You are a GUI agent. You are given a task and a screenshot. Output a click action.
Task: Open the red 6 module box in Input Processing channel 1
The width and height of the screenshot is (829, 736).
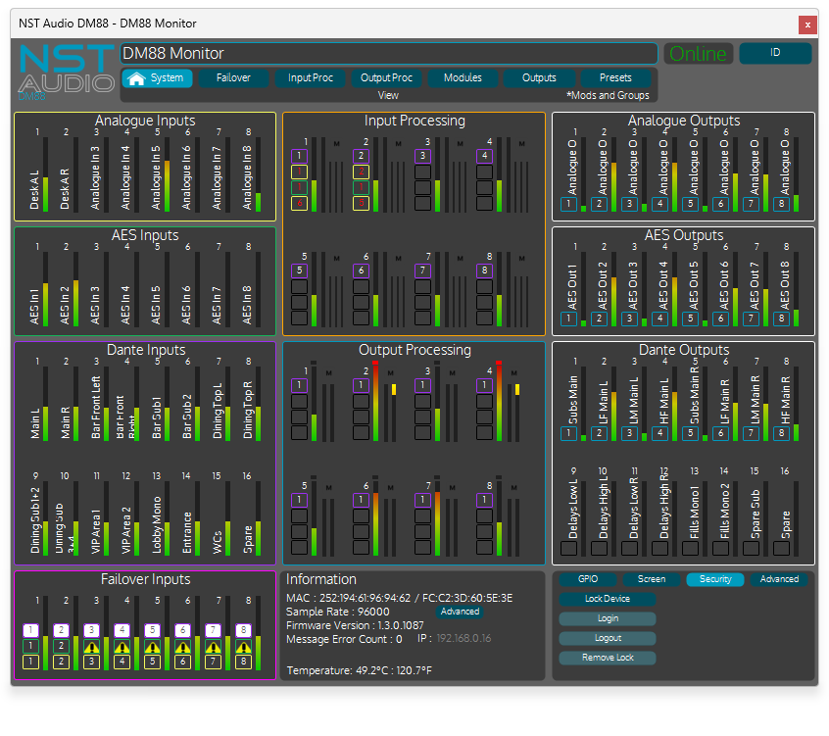tap(299, 203)
